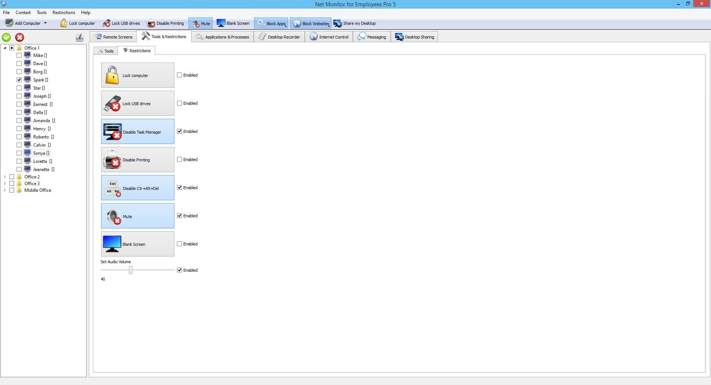Click the Disable Task Manager restriction button
Viewport: 711px width, 385px height.
click(x=137, y=131)
